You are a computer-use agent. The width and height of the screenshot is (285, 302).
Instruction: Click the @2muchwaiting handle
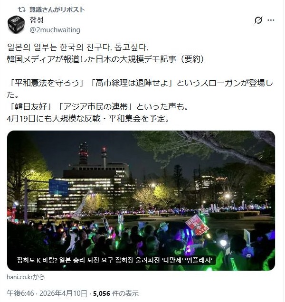point(55,30)
